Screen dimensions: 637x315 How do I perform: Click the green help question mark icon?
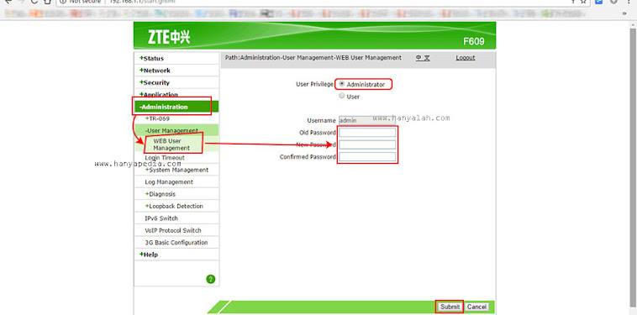[210, 279]
